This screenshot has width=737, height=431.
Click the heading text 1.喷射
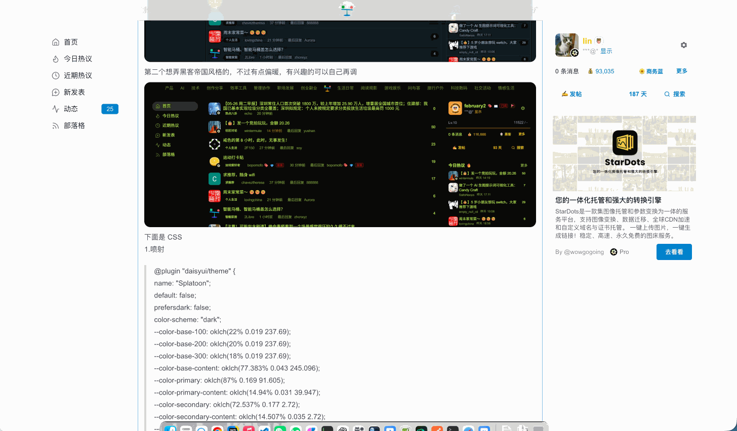pos(154,249)
